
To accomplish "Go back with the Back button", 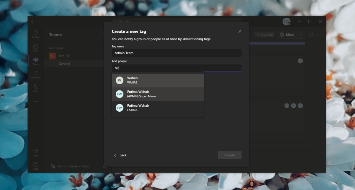I will tap(120, 155).
